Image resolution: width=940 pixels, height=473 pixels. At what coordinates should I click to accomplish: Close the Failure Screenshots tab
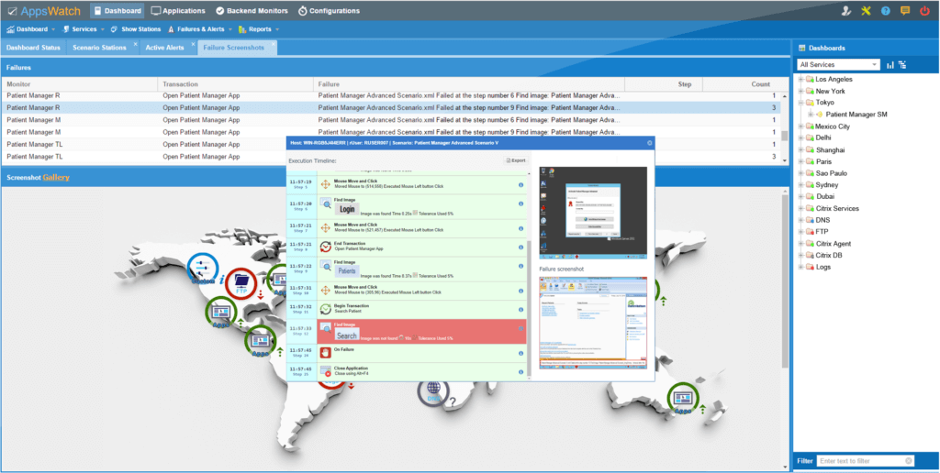tap(274, 44)
